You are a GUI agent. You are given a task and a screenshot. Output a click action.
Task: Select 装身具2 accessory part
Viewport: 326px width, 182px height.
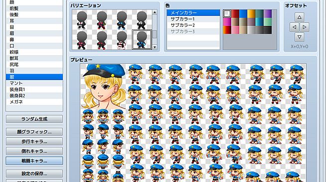point(34,95)
